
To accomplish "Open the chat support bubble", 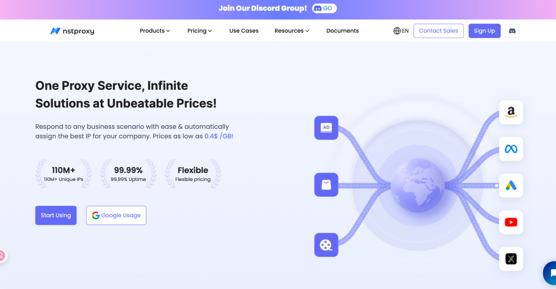I will tap(551, 274).
